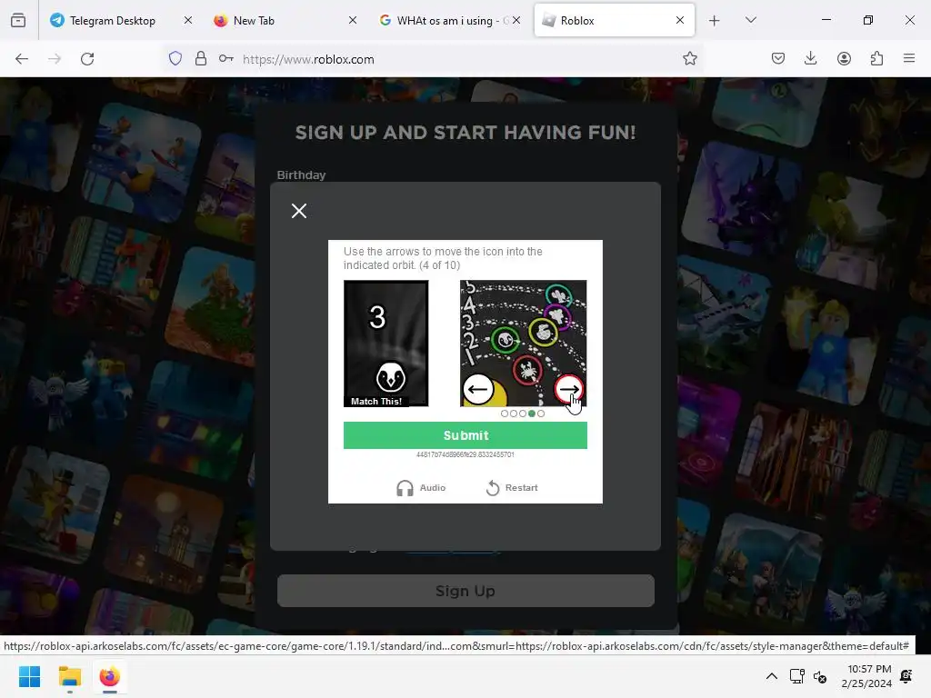Open Firefox View recent browsing icon
This screenshot has height=698, width=931.
pyautogui.click(x=18, y=20)
